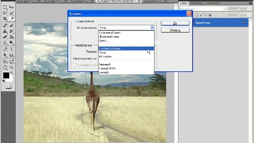Toggle lock position icon in Layers panel
Viewport: 254px width, 143px height.
coord(206,15)
